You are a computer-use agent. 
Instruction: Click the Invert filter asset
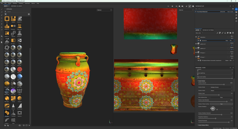coord(20,40)
